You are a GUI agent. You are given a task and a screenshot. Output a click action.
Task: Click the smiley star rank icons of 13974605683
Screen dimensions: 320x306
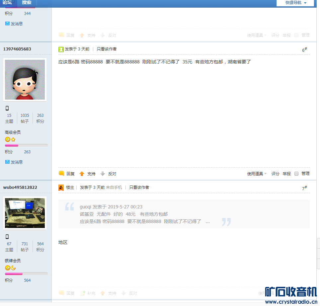(x=10, y=139)
